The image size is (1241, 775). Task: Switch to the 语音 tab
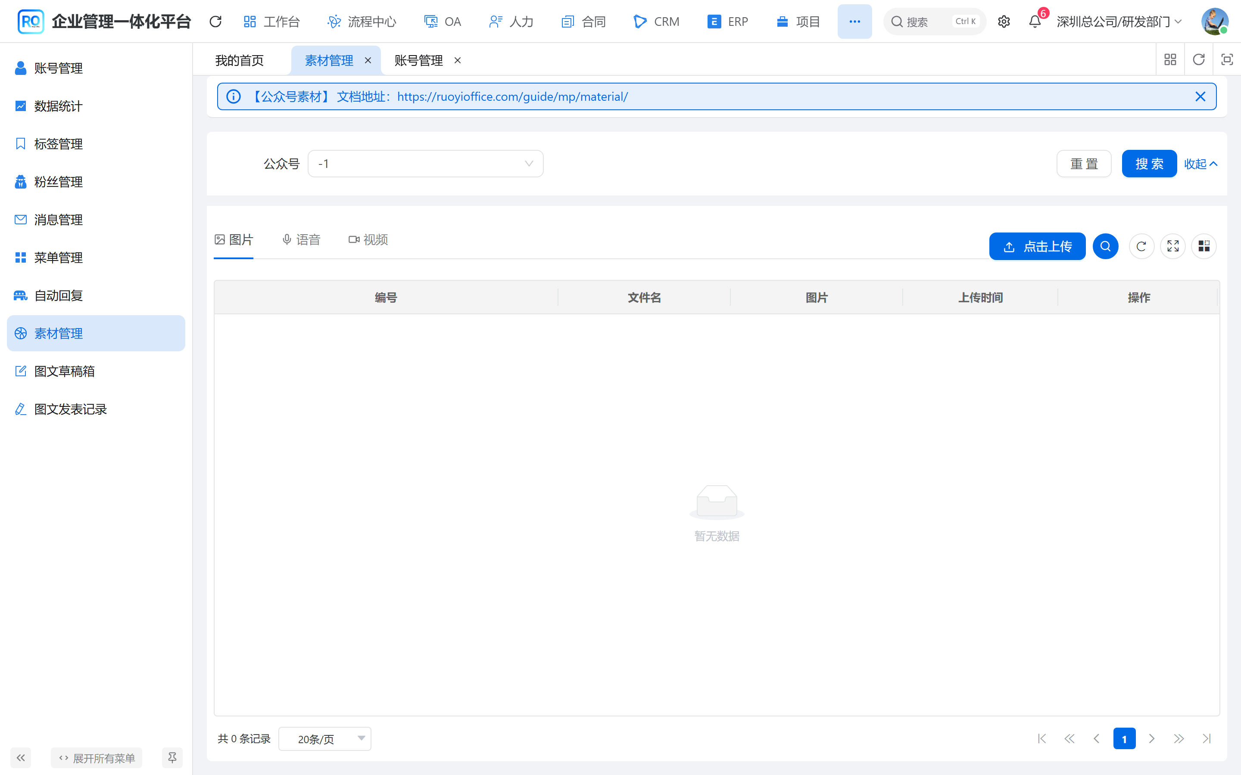click(x=301, y=240)
